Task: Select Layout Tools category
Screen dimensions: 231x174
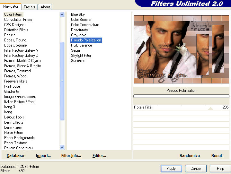Action: coord(14,117)
